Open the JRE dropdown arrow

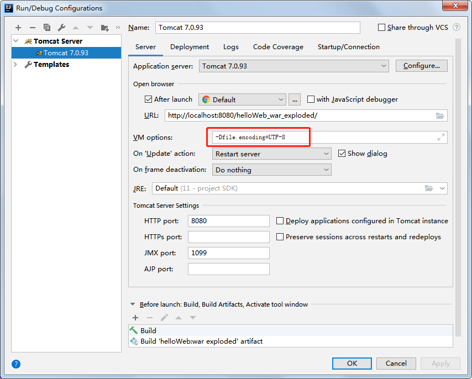442,188
